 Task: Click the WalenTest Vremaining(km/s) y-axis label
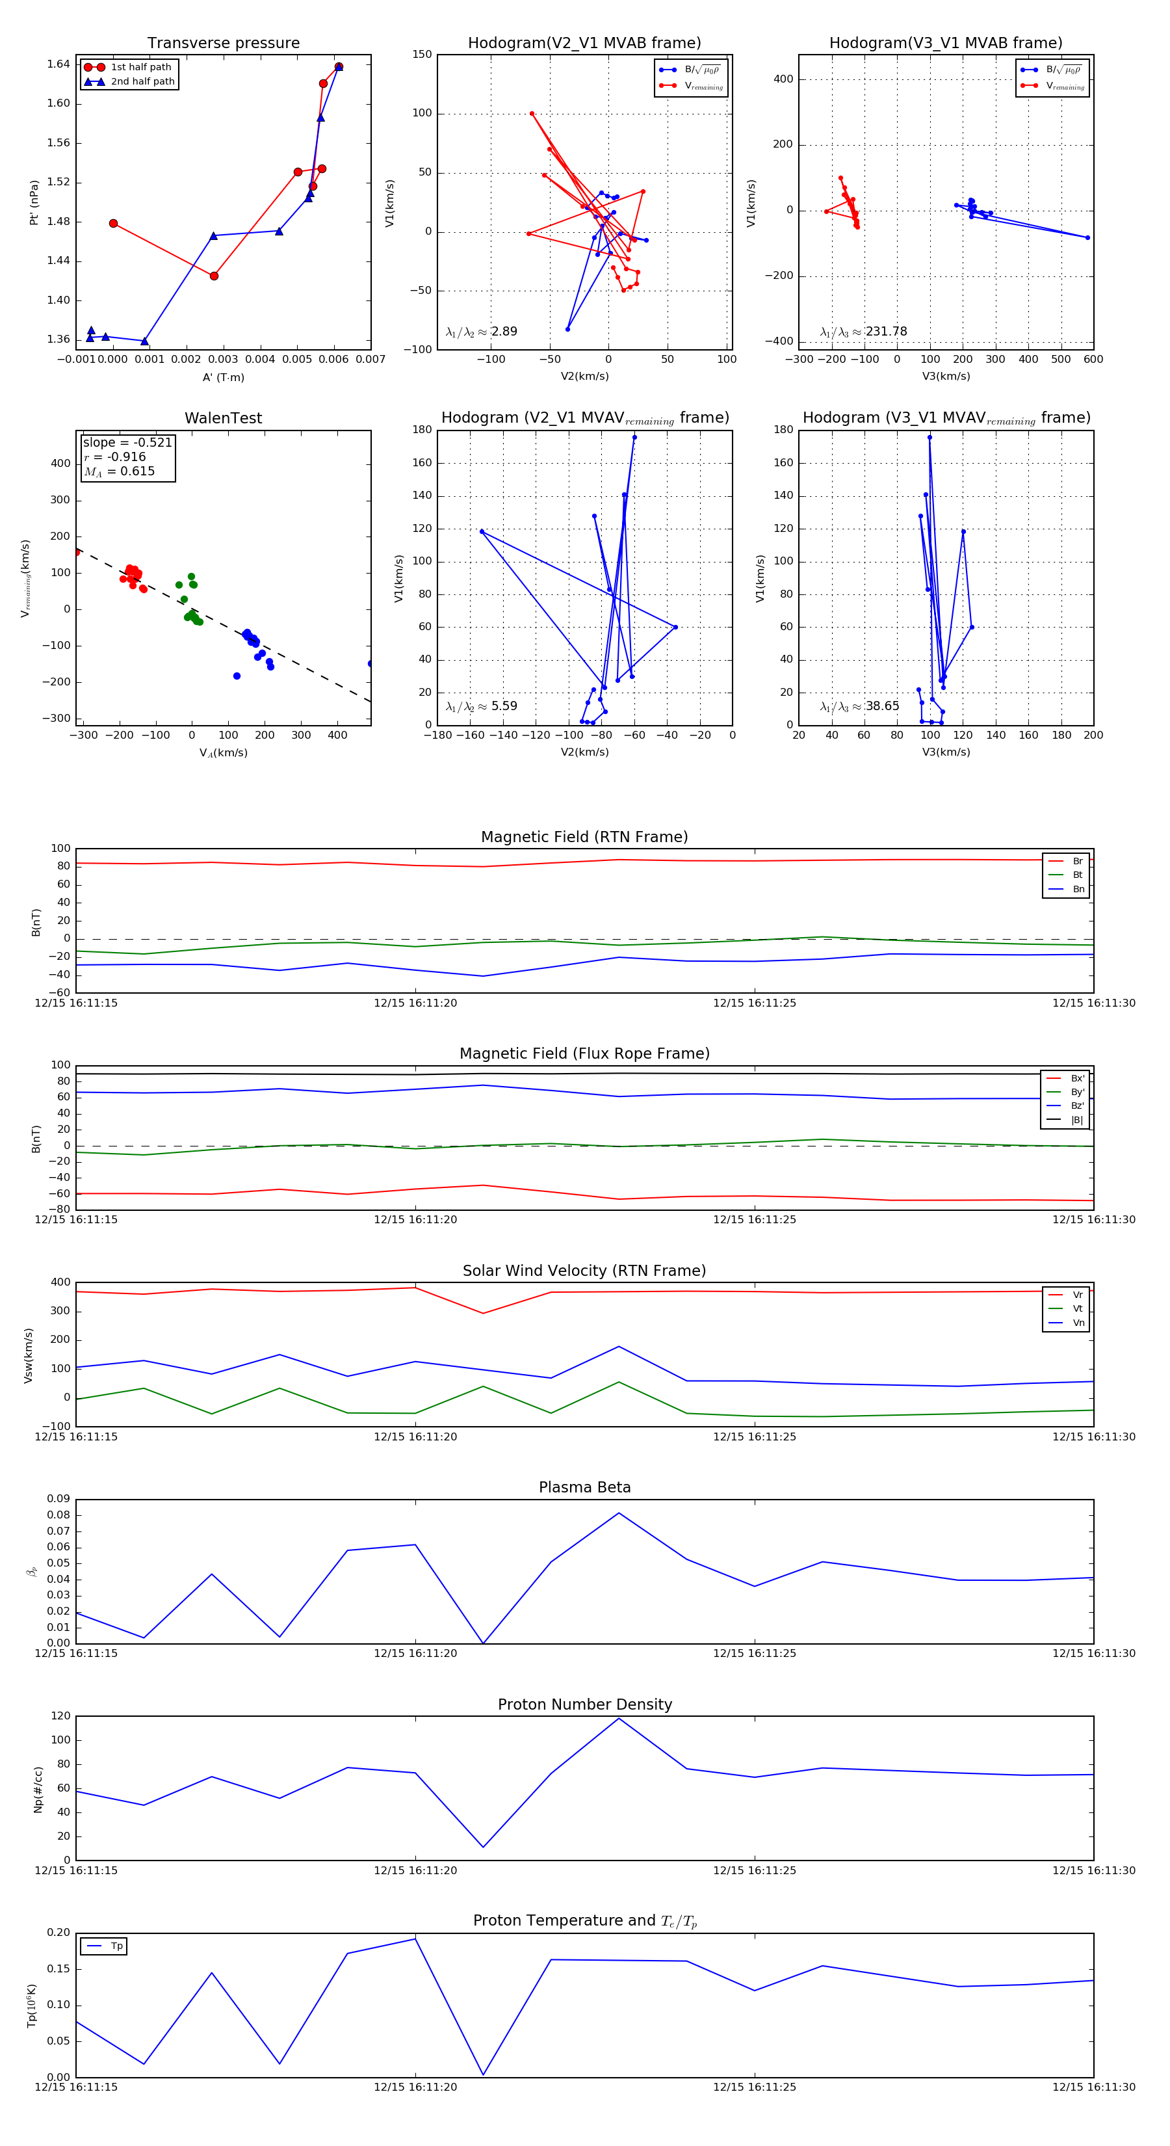point(26,578)
